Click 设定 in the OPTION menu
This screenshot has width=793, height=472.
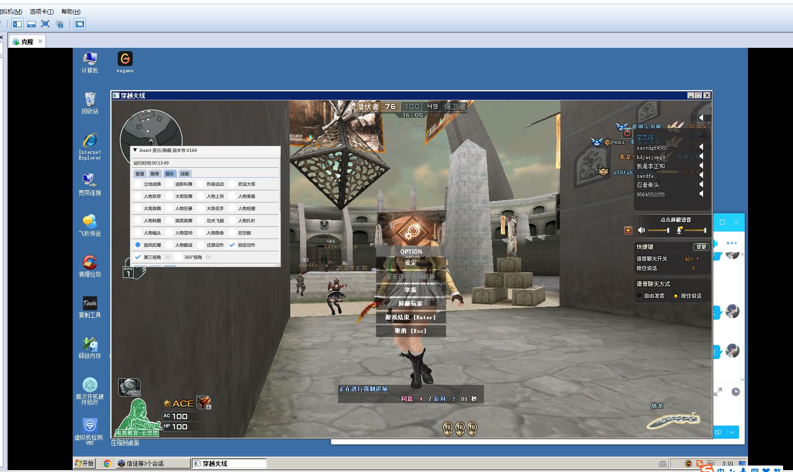coord(411,263)
